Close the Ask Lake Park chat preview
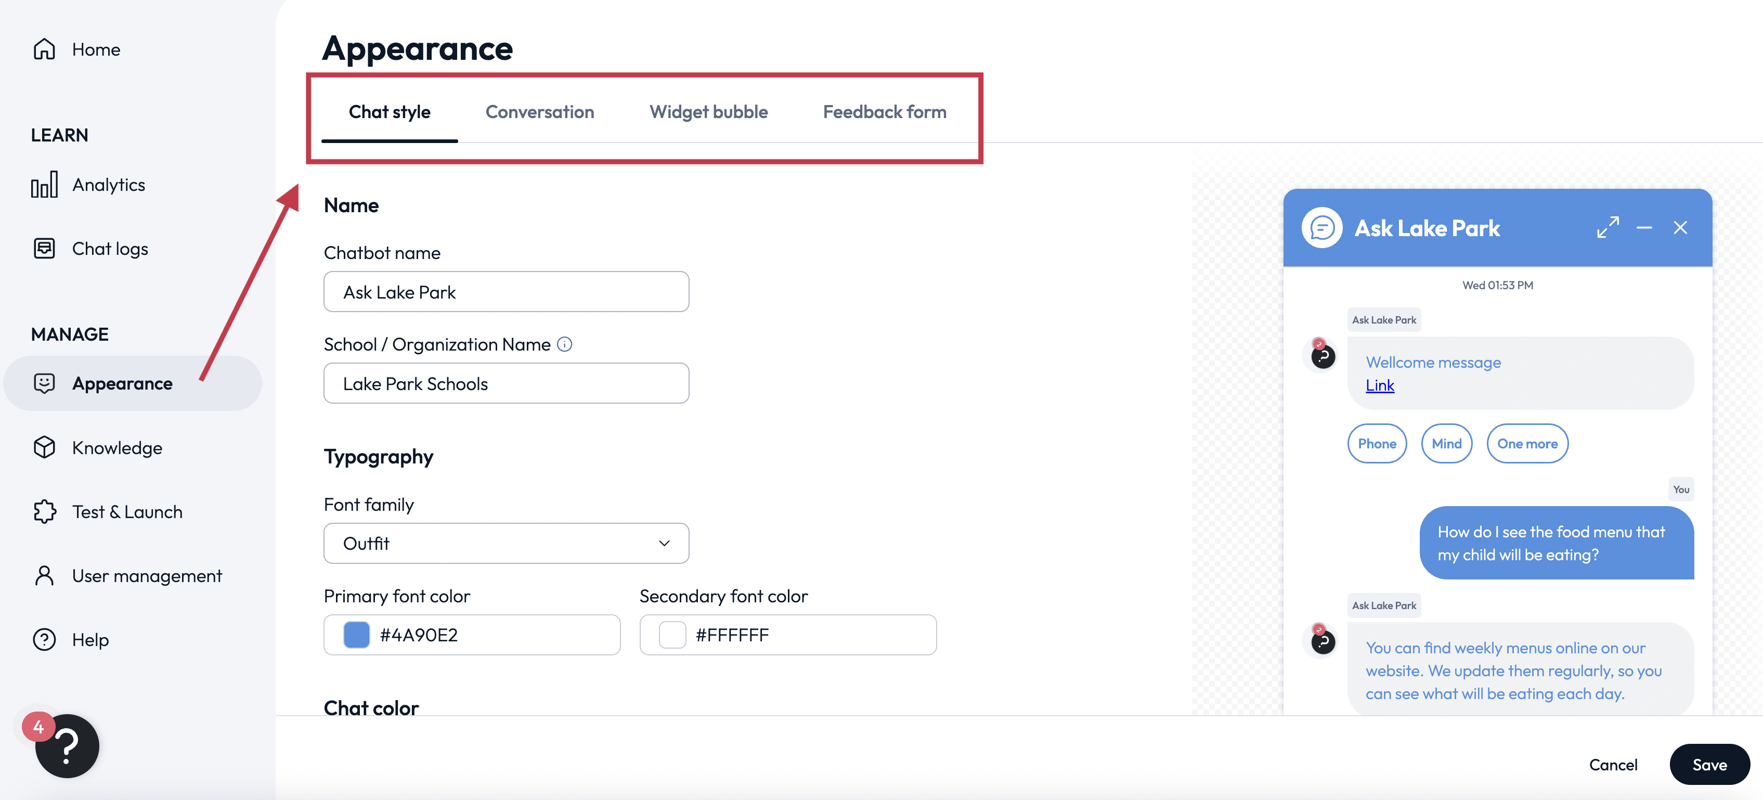The image size is (1763, 800). coord(1680,228)
